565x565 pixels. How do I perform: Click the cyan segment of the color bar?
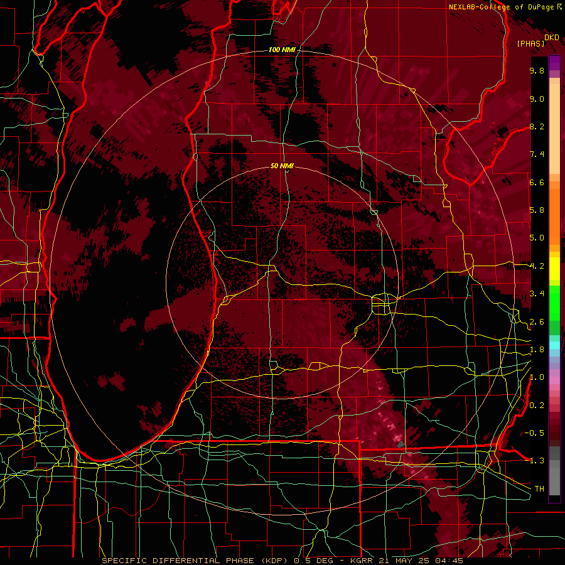(x=554, y=345)
